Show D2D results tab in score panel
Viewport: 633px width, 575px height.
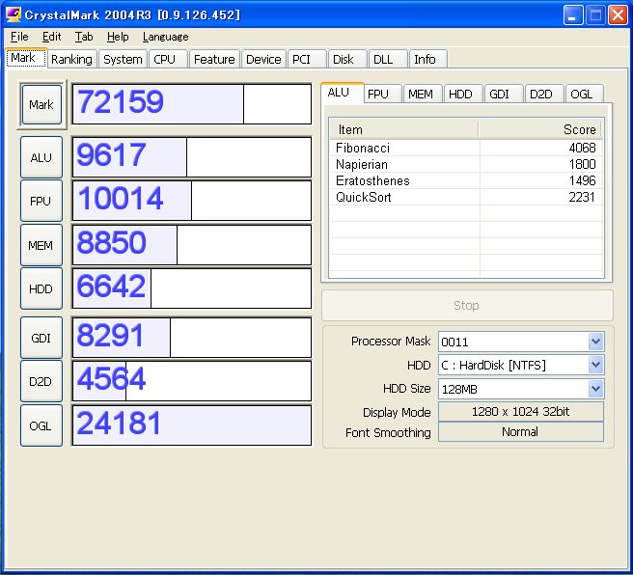click(x=544, y=94)
